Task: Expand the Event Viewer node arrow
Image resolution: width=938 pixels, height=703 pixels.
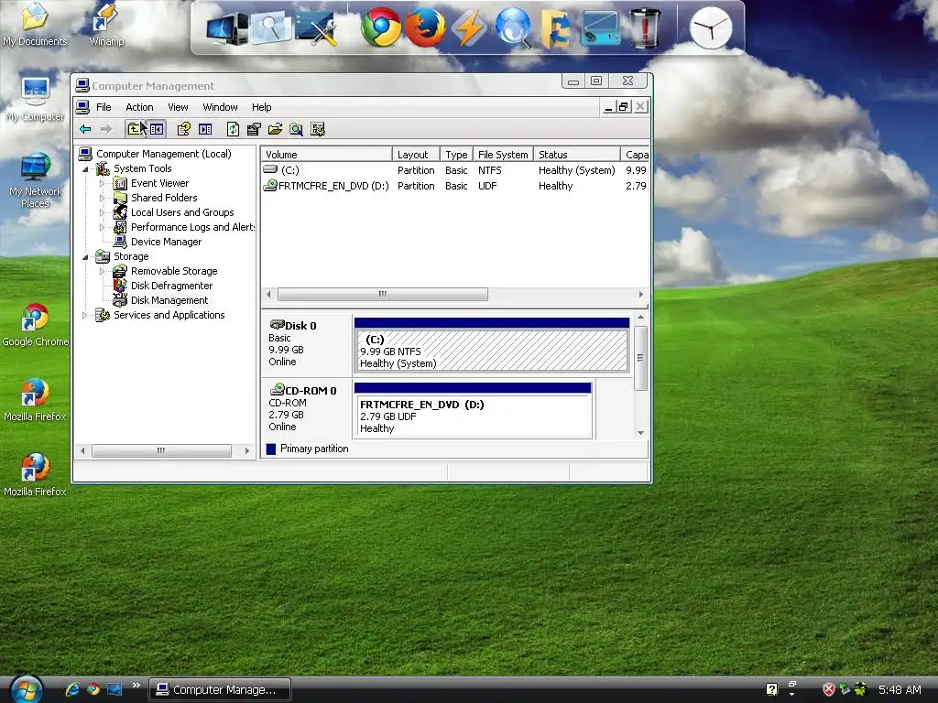Action: point(102,183)
